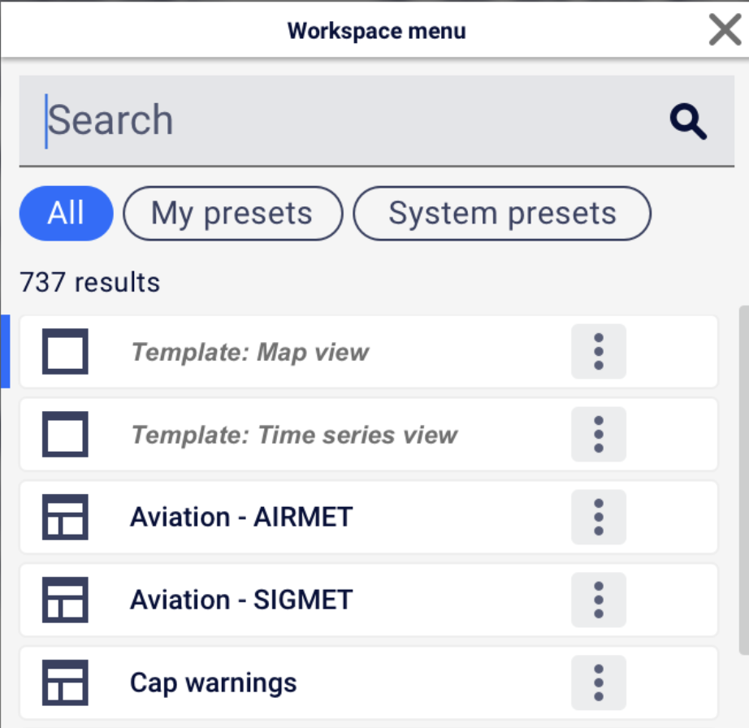Click the Aviation - AIRMET layout icon

[x=65, y=517]
